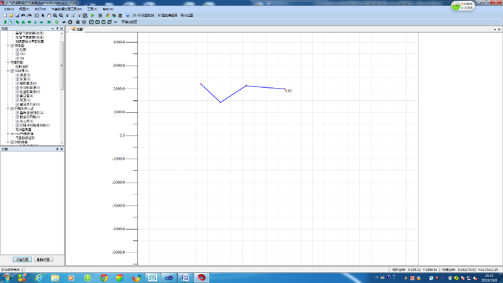Select the hand pan tool
Viewport: 503px width, 283px height.
tap(49, 16)
